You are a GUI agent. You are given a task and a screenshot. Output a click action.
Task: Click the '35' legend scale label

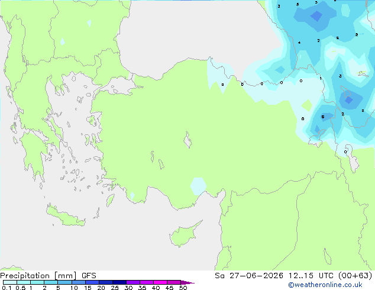tap(142, 288)
